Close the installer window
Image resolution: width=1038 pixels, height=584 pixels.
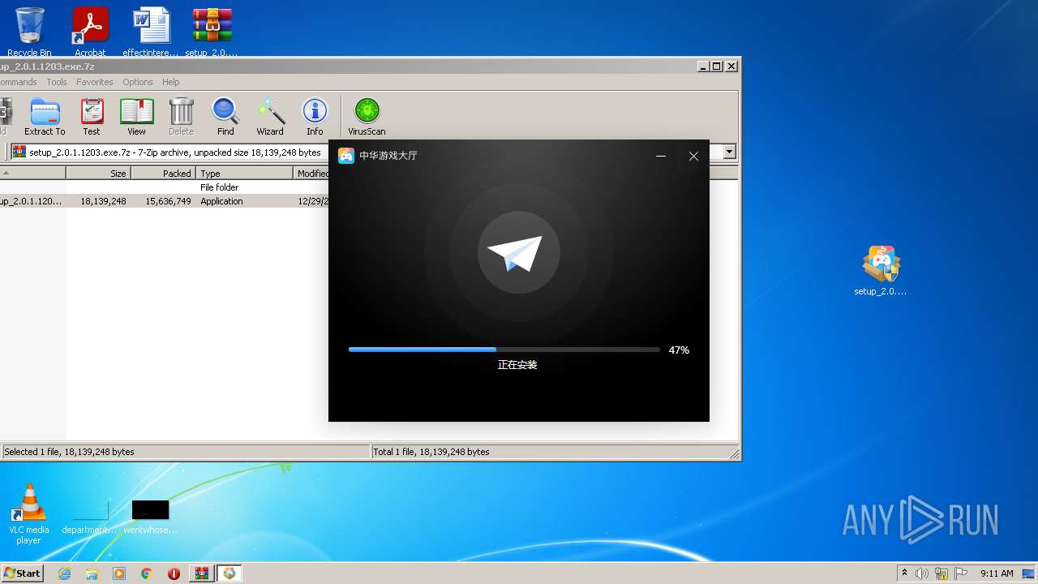(x=693, y=156)
